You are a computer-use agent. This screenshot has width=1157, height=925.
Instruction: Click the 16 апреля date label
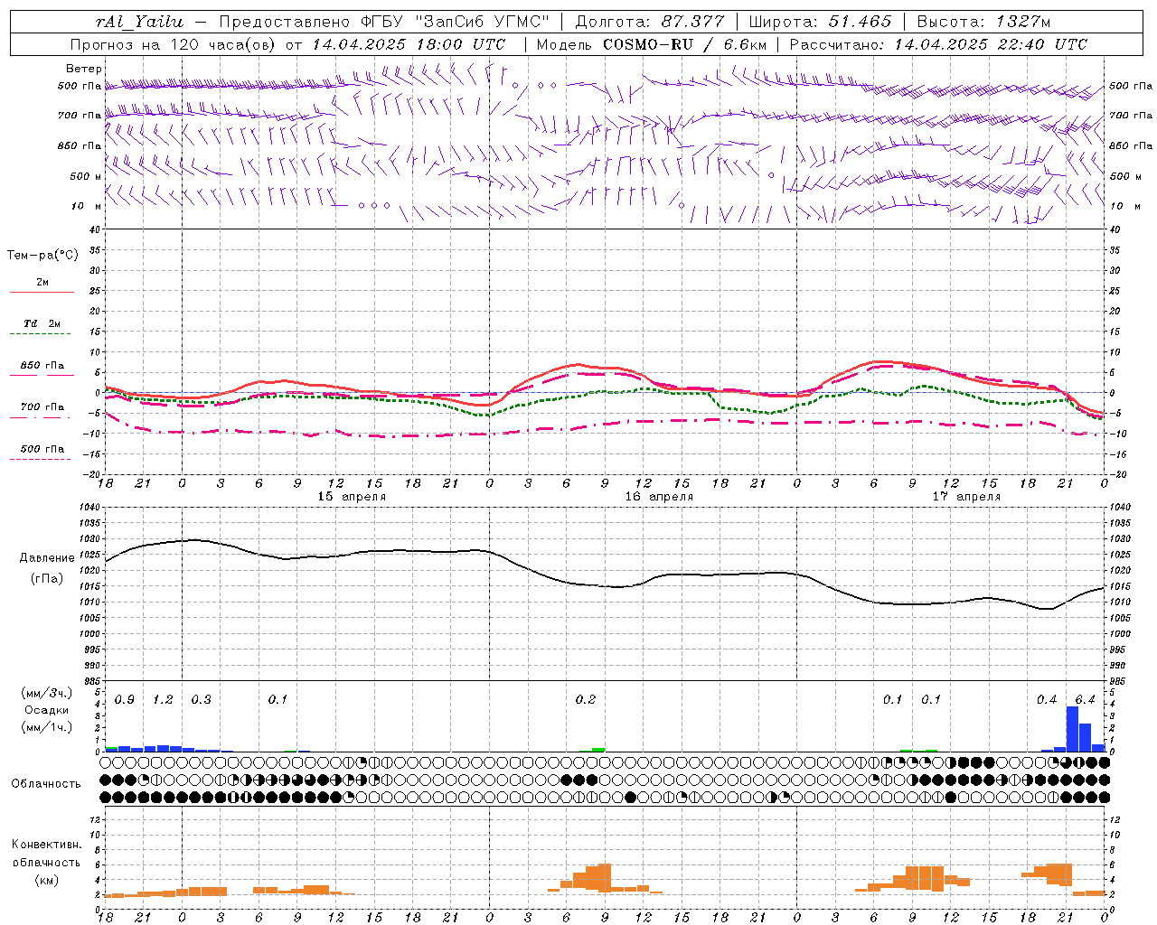tap(659, 497)
